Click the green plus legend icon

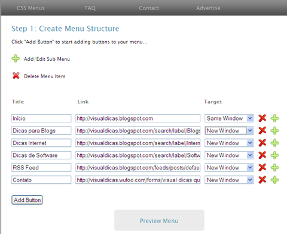pos(16,59)
